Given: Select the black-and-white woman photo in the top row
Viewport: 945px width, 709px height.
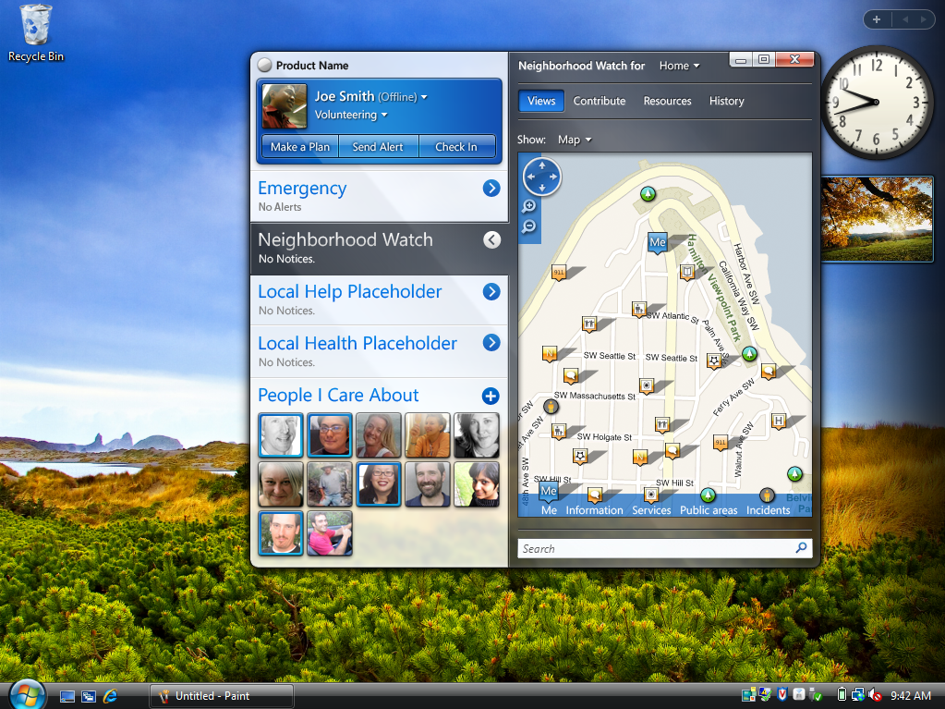Looking at the screenshot, I should (476, 435).
